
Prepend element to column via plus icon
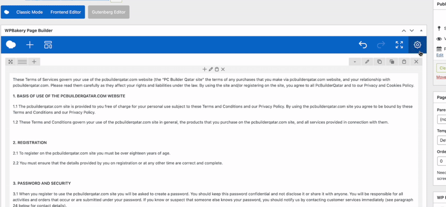[x=204, y=69]
